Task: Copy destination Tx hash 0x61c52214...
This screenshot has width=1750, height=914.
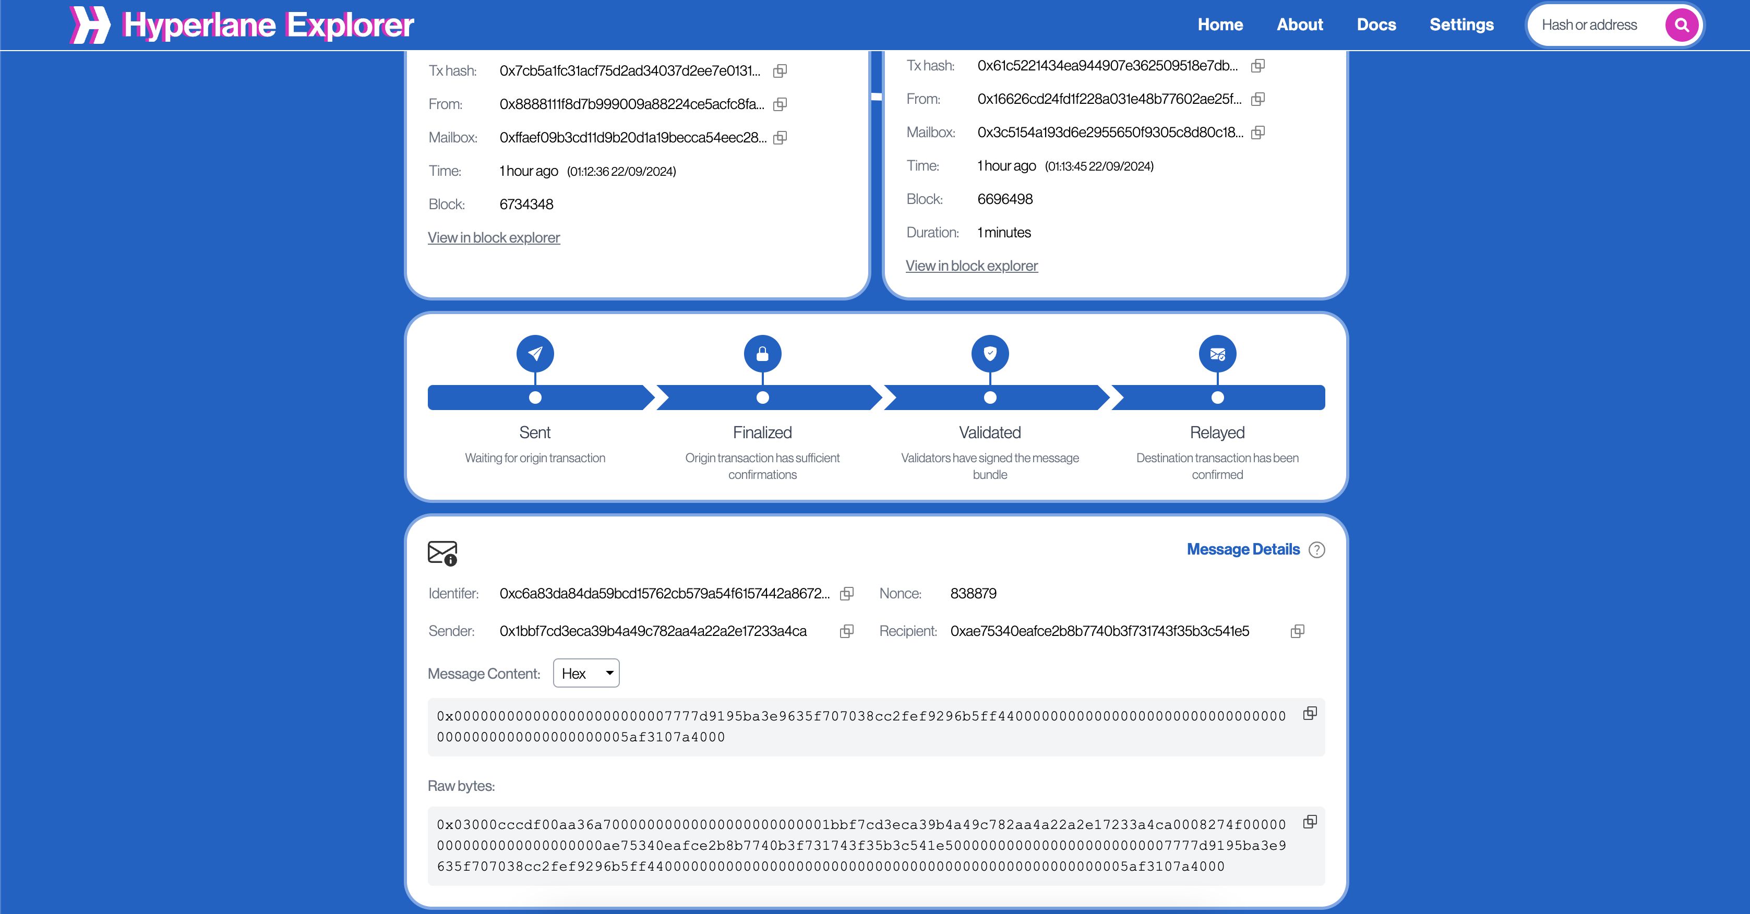Action: (1257, 66)
